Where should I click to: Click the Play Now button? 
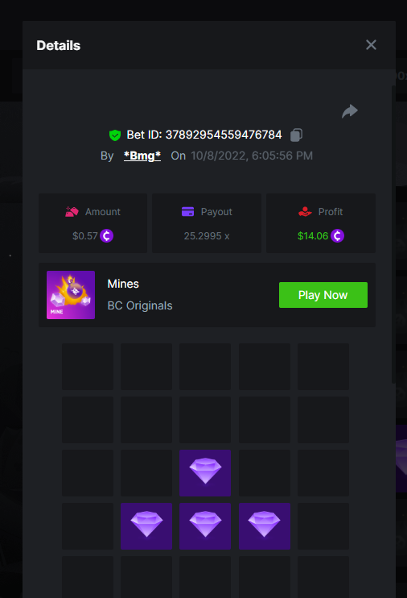click(323, 295)
